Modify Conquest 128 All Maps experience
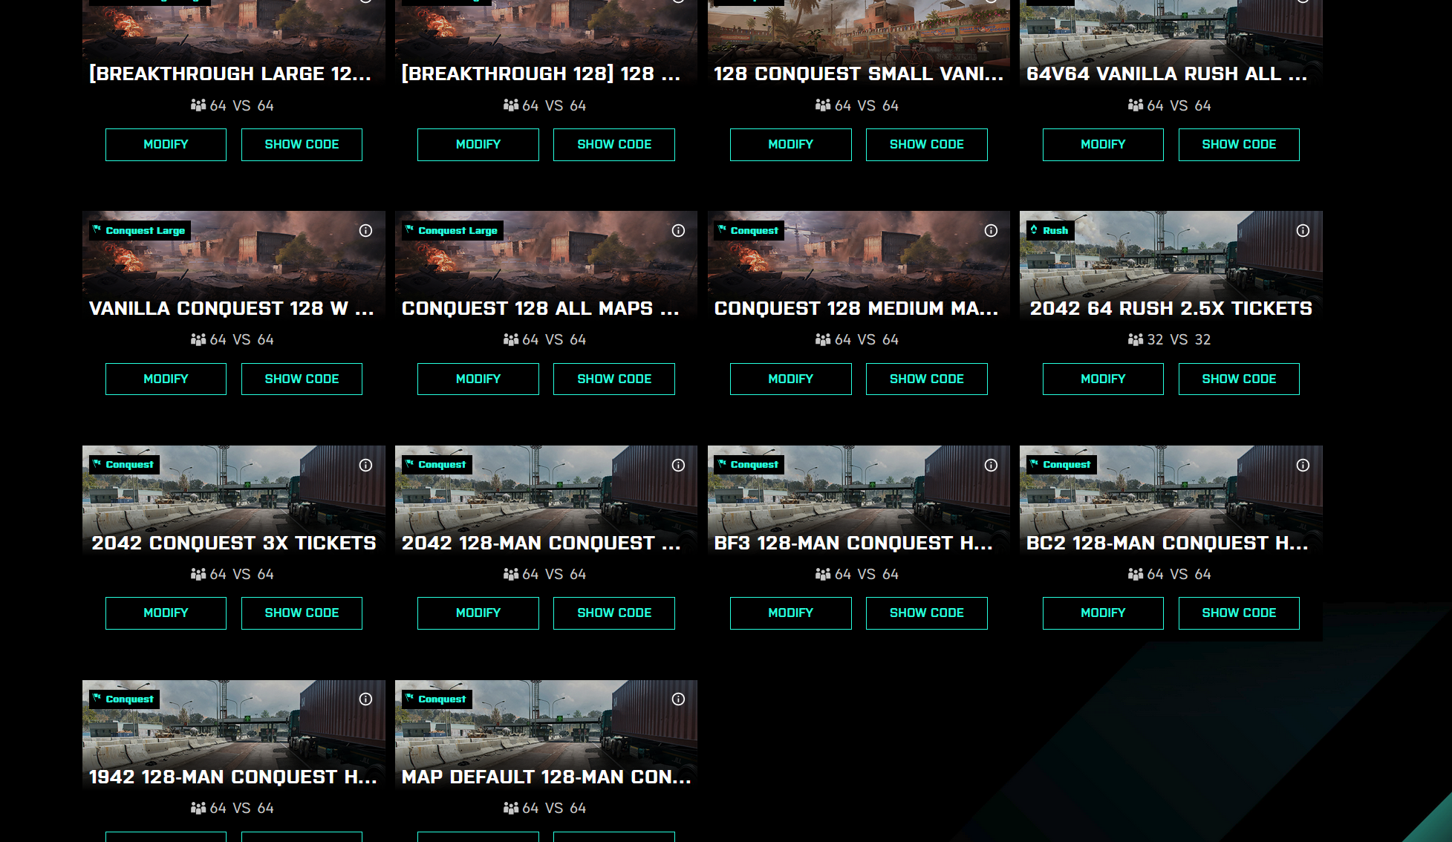This screenshot has width=1452, height=842. tap(478, 379)
